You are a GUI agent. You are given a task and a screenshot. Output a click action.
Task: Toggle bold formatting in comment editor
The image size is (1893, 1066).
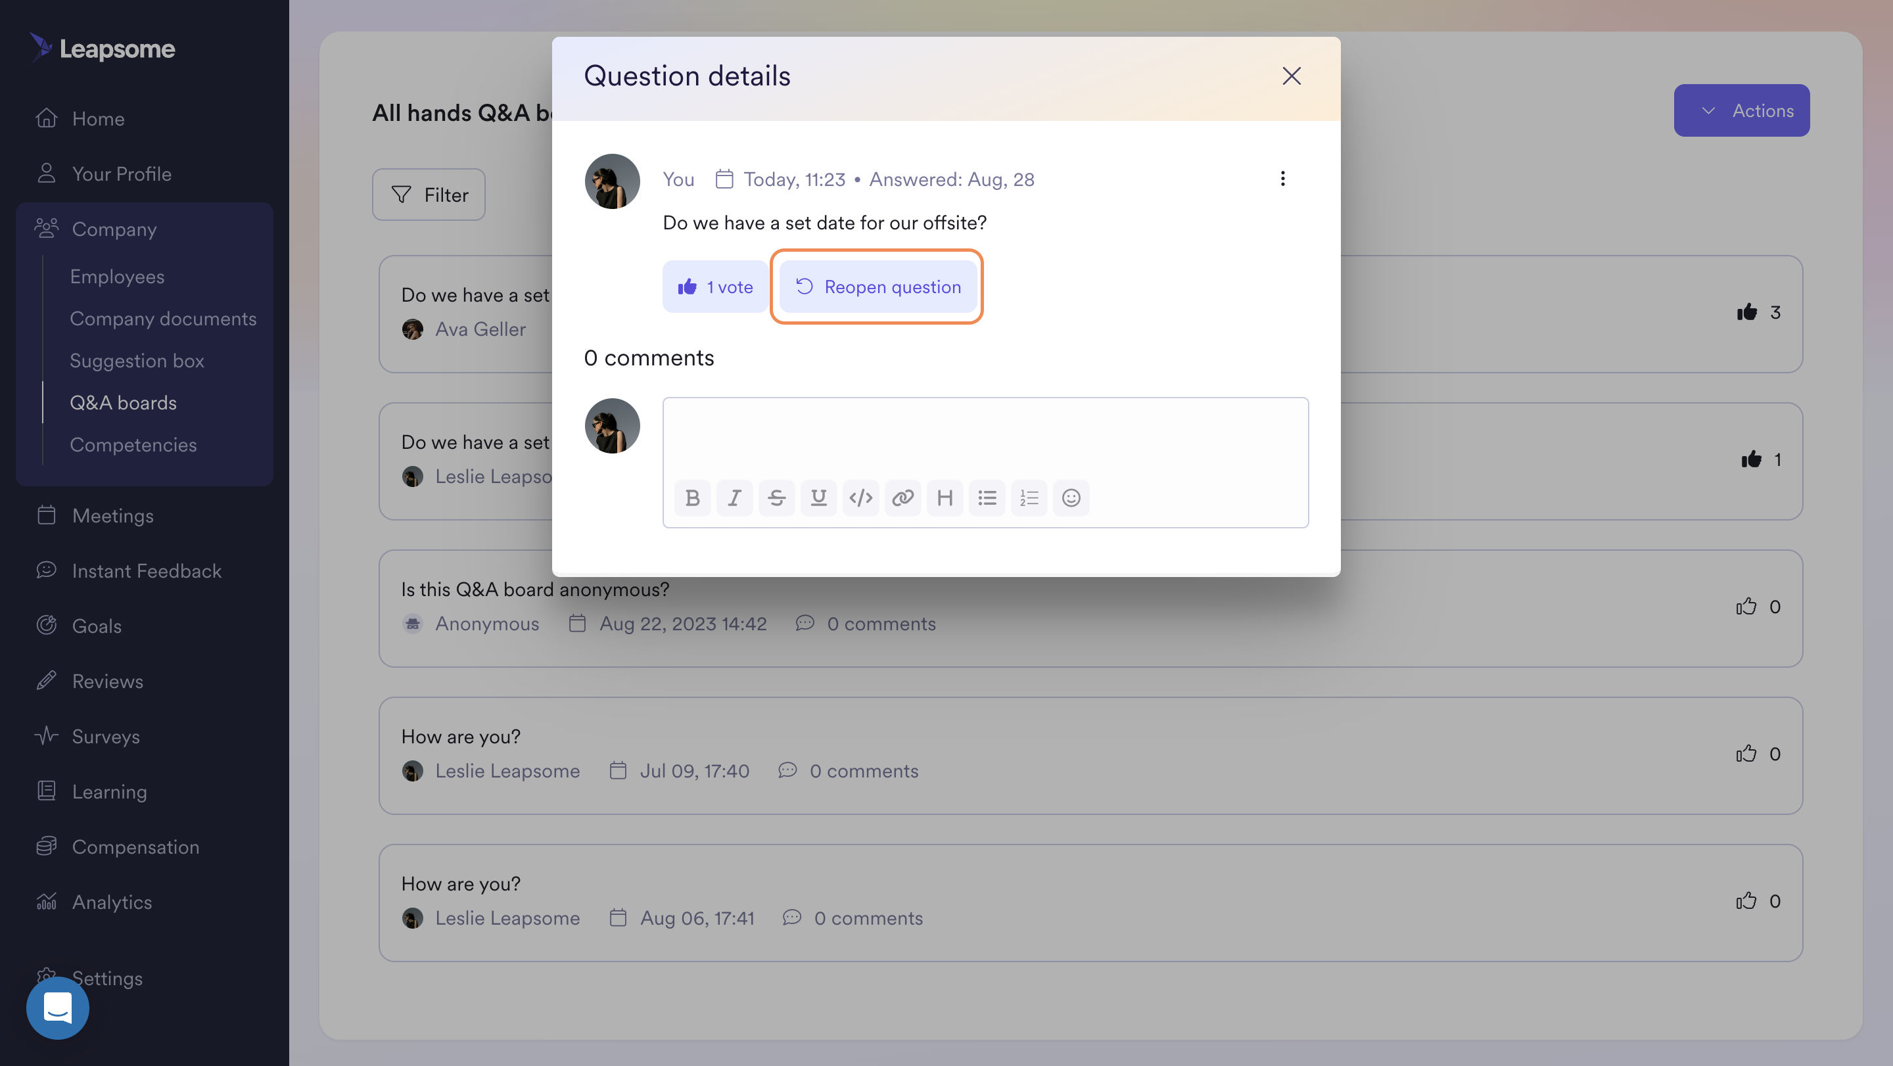coord(692,498)
